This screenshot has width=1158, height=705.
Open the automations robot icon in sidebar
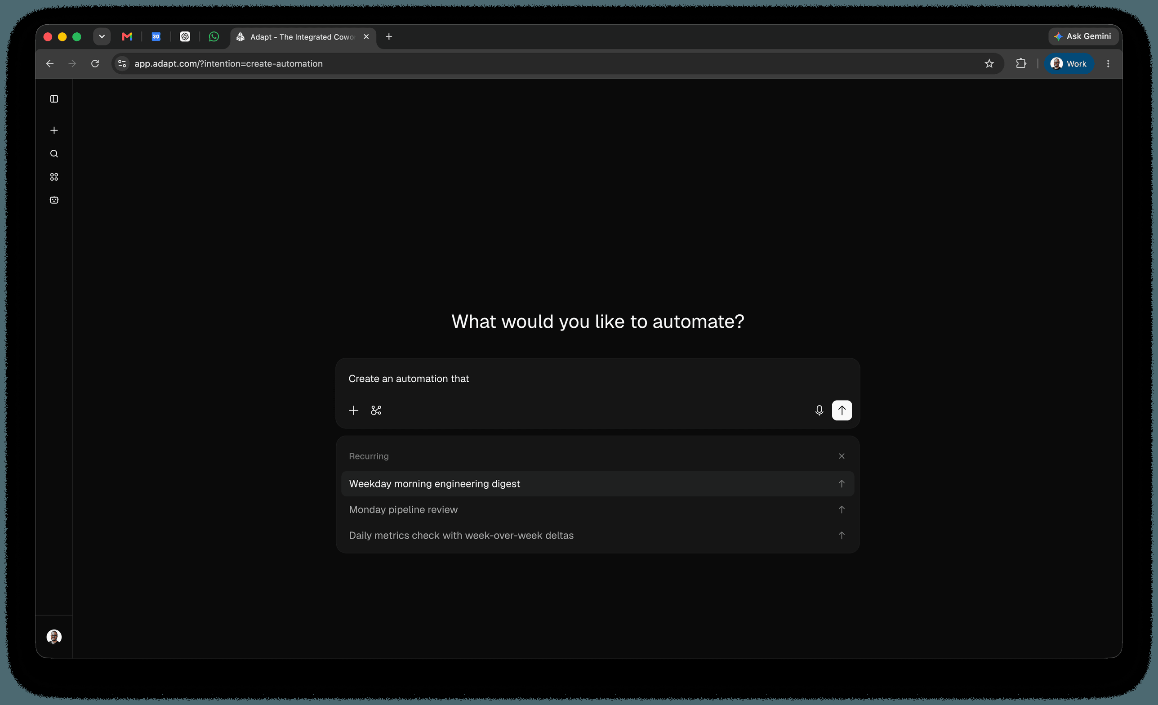54,200
